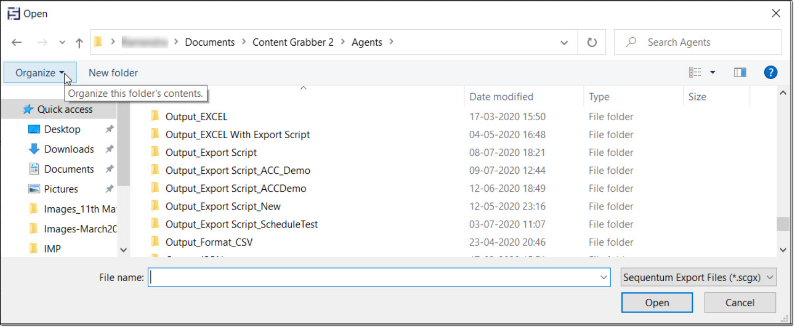Click the Open button
795x328 pixels.
pyautogui.click(x=657, y=302)
